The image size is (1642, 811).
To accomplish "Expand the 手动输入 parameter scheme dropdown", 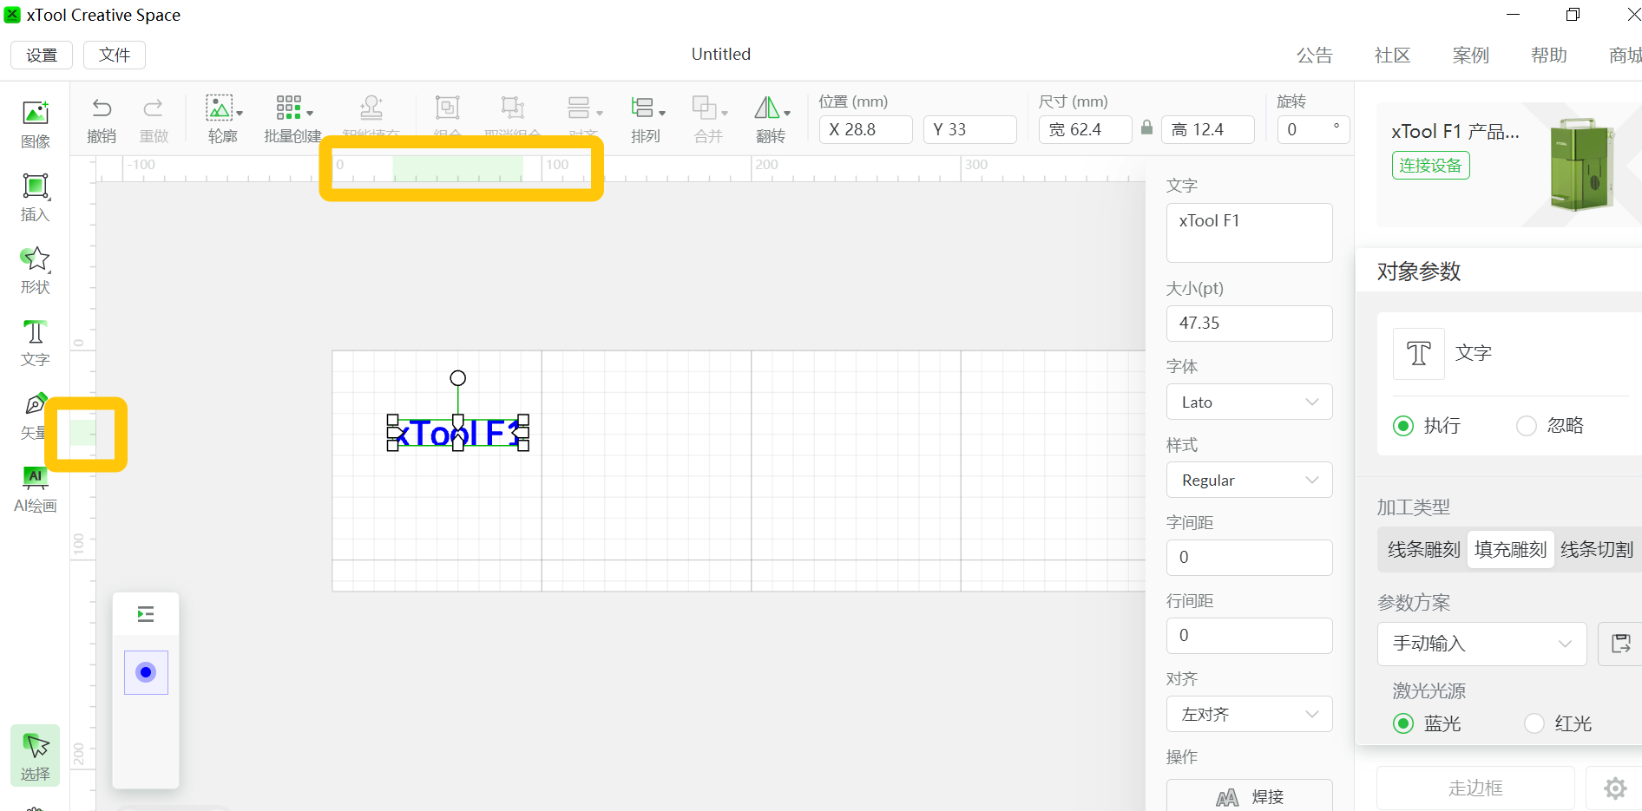I will [1481, 644].
